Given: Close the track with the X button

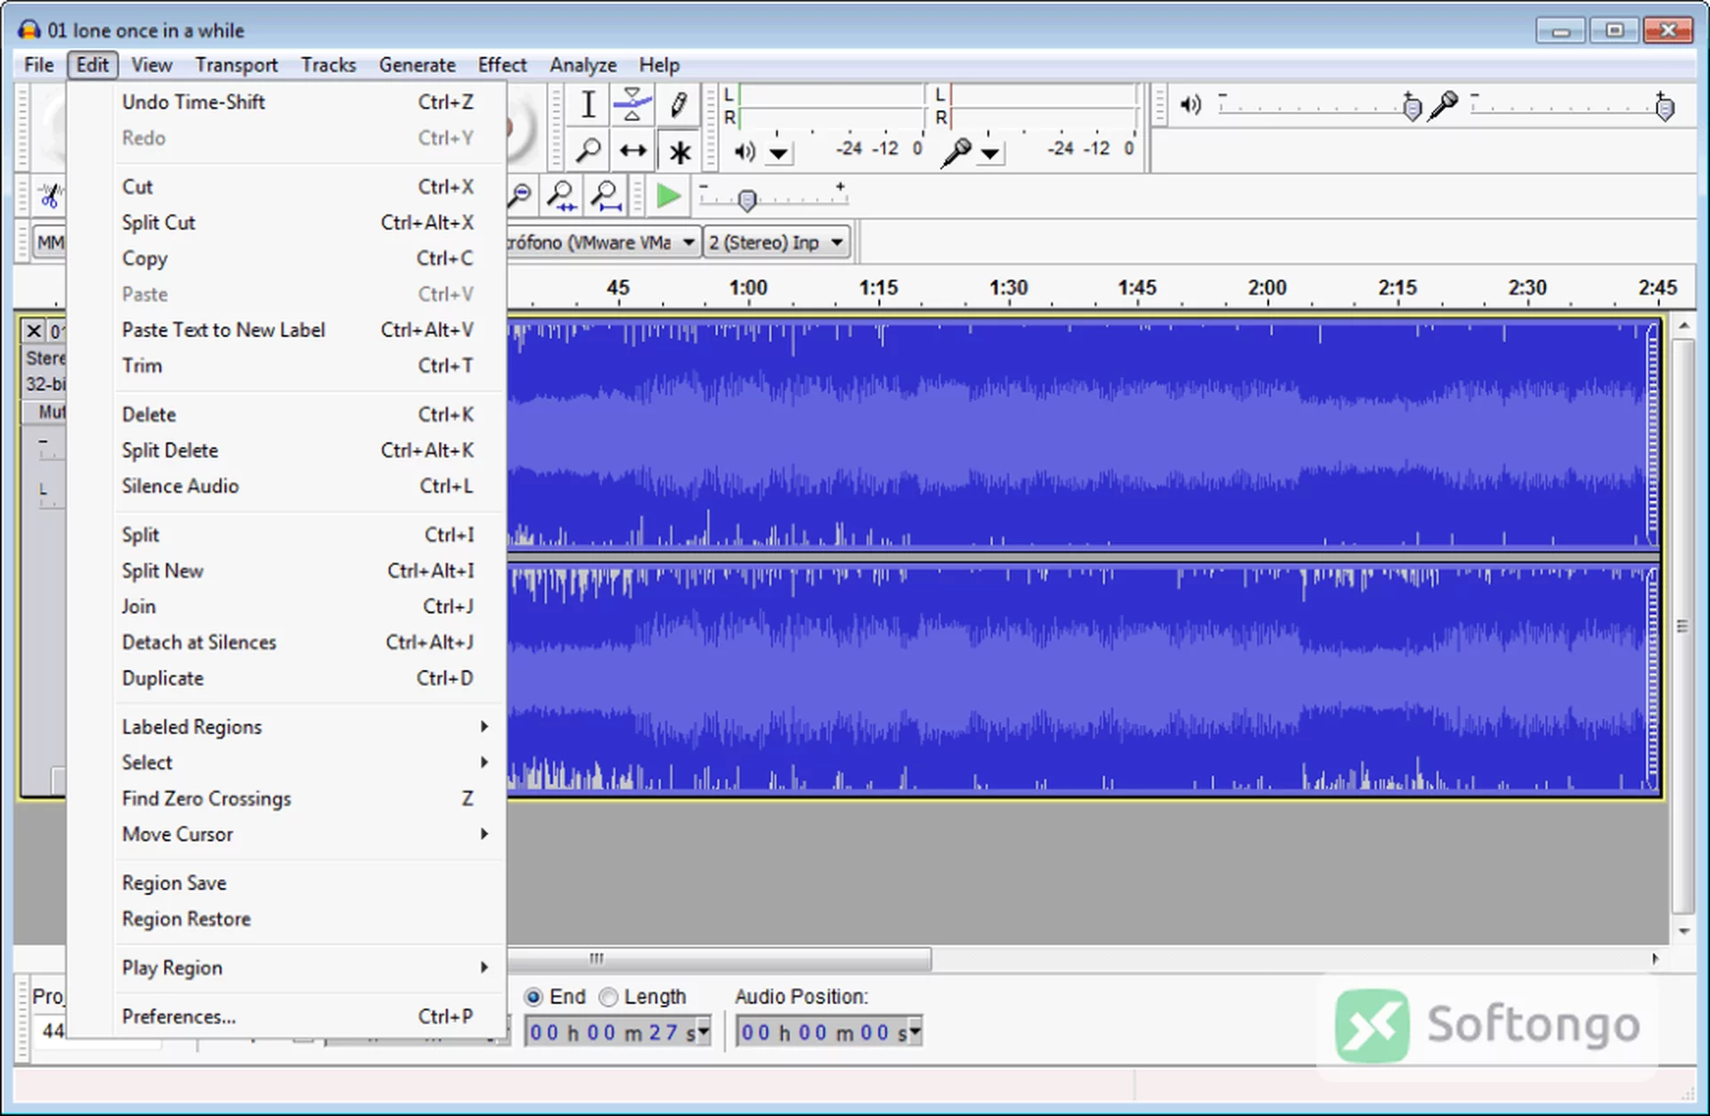Looking at the screenshot, I should tap(34, 331).
